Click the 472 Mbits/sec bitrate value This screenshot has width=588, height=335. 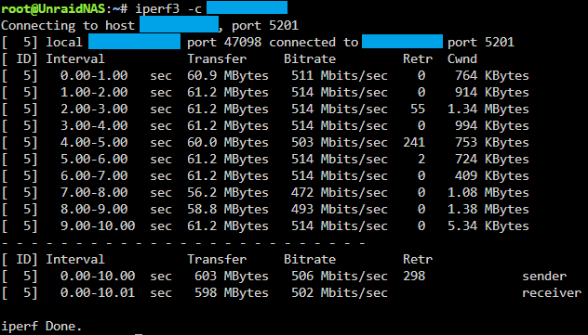coord(340,192)
